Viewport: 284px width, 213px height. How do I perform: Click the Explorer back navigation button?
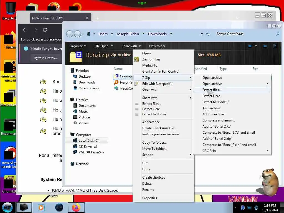[x=70, y=34]
